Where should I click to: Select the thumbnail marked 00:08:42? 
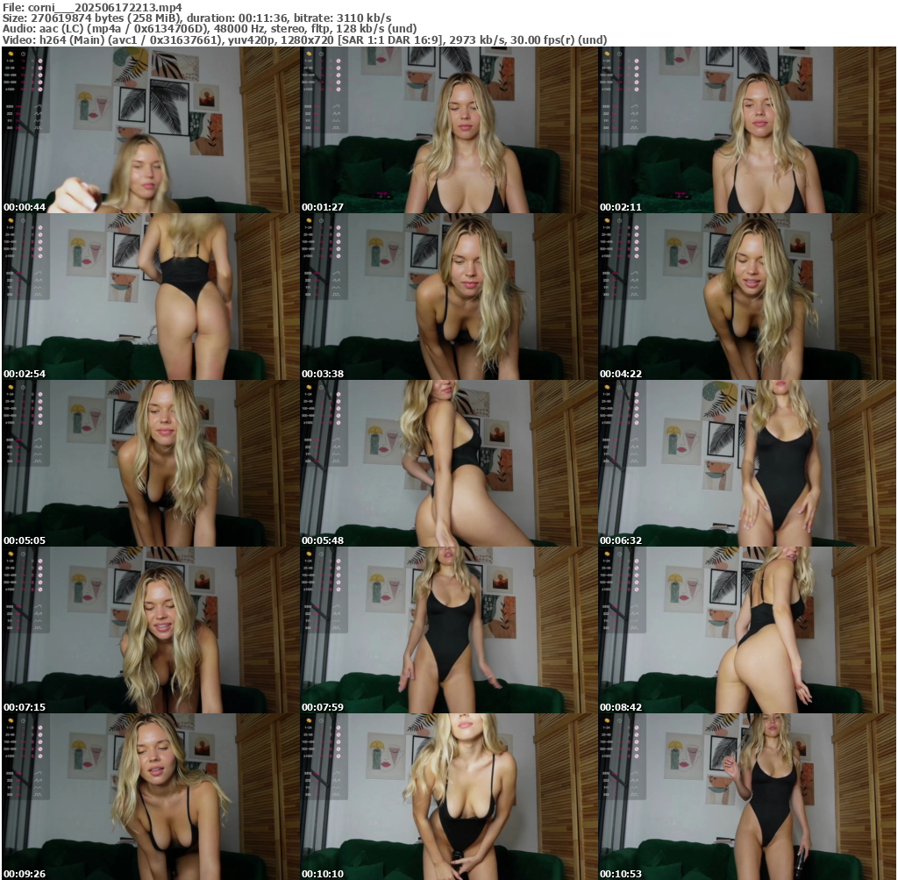point(746,630)
